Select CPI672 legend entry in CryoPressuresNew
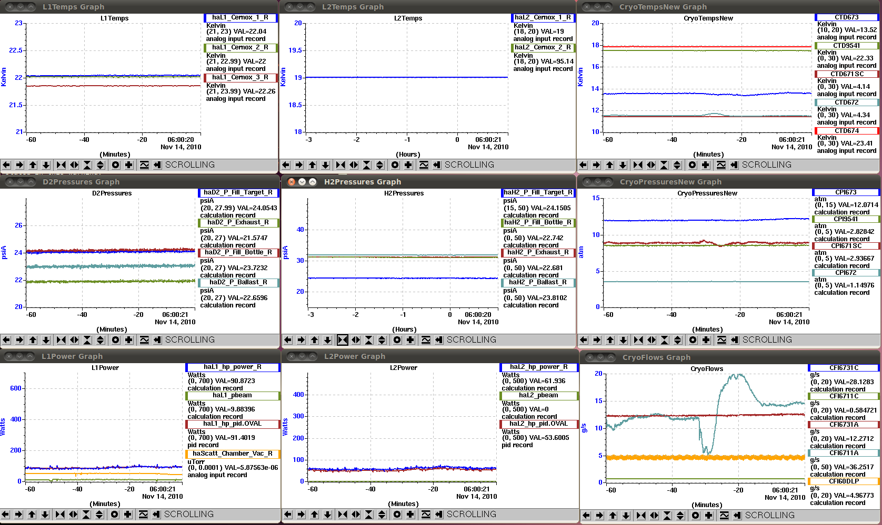This screenshot has height=525, width=882. click(846, 273)
